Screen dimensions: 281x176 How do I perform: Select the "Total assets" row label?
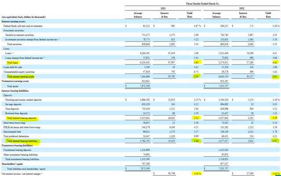(x=13, y=86)
